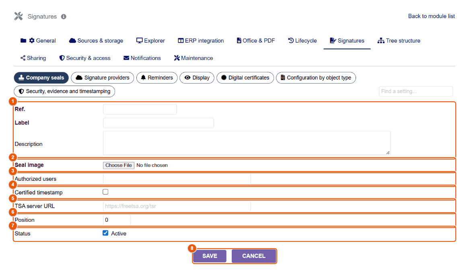The width and height of the screenshot is (461, 270).
Task: Click the TSA server URL field
Action: (177, 206)
